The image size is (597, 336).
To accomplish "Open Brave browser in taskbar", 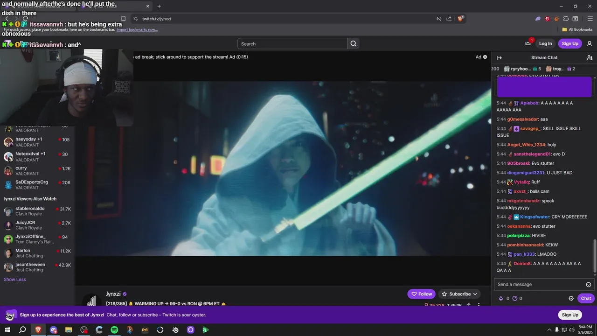I will pos(38,329).
